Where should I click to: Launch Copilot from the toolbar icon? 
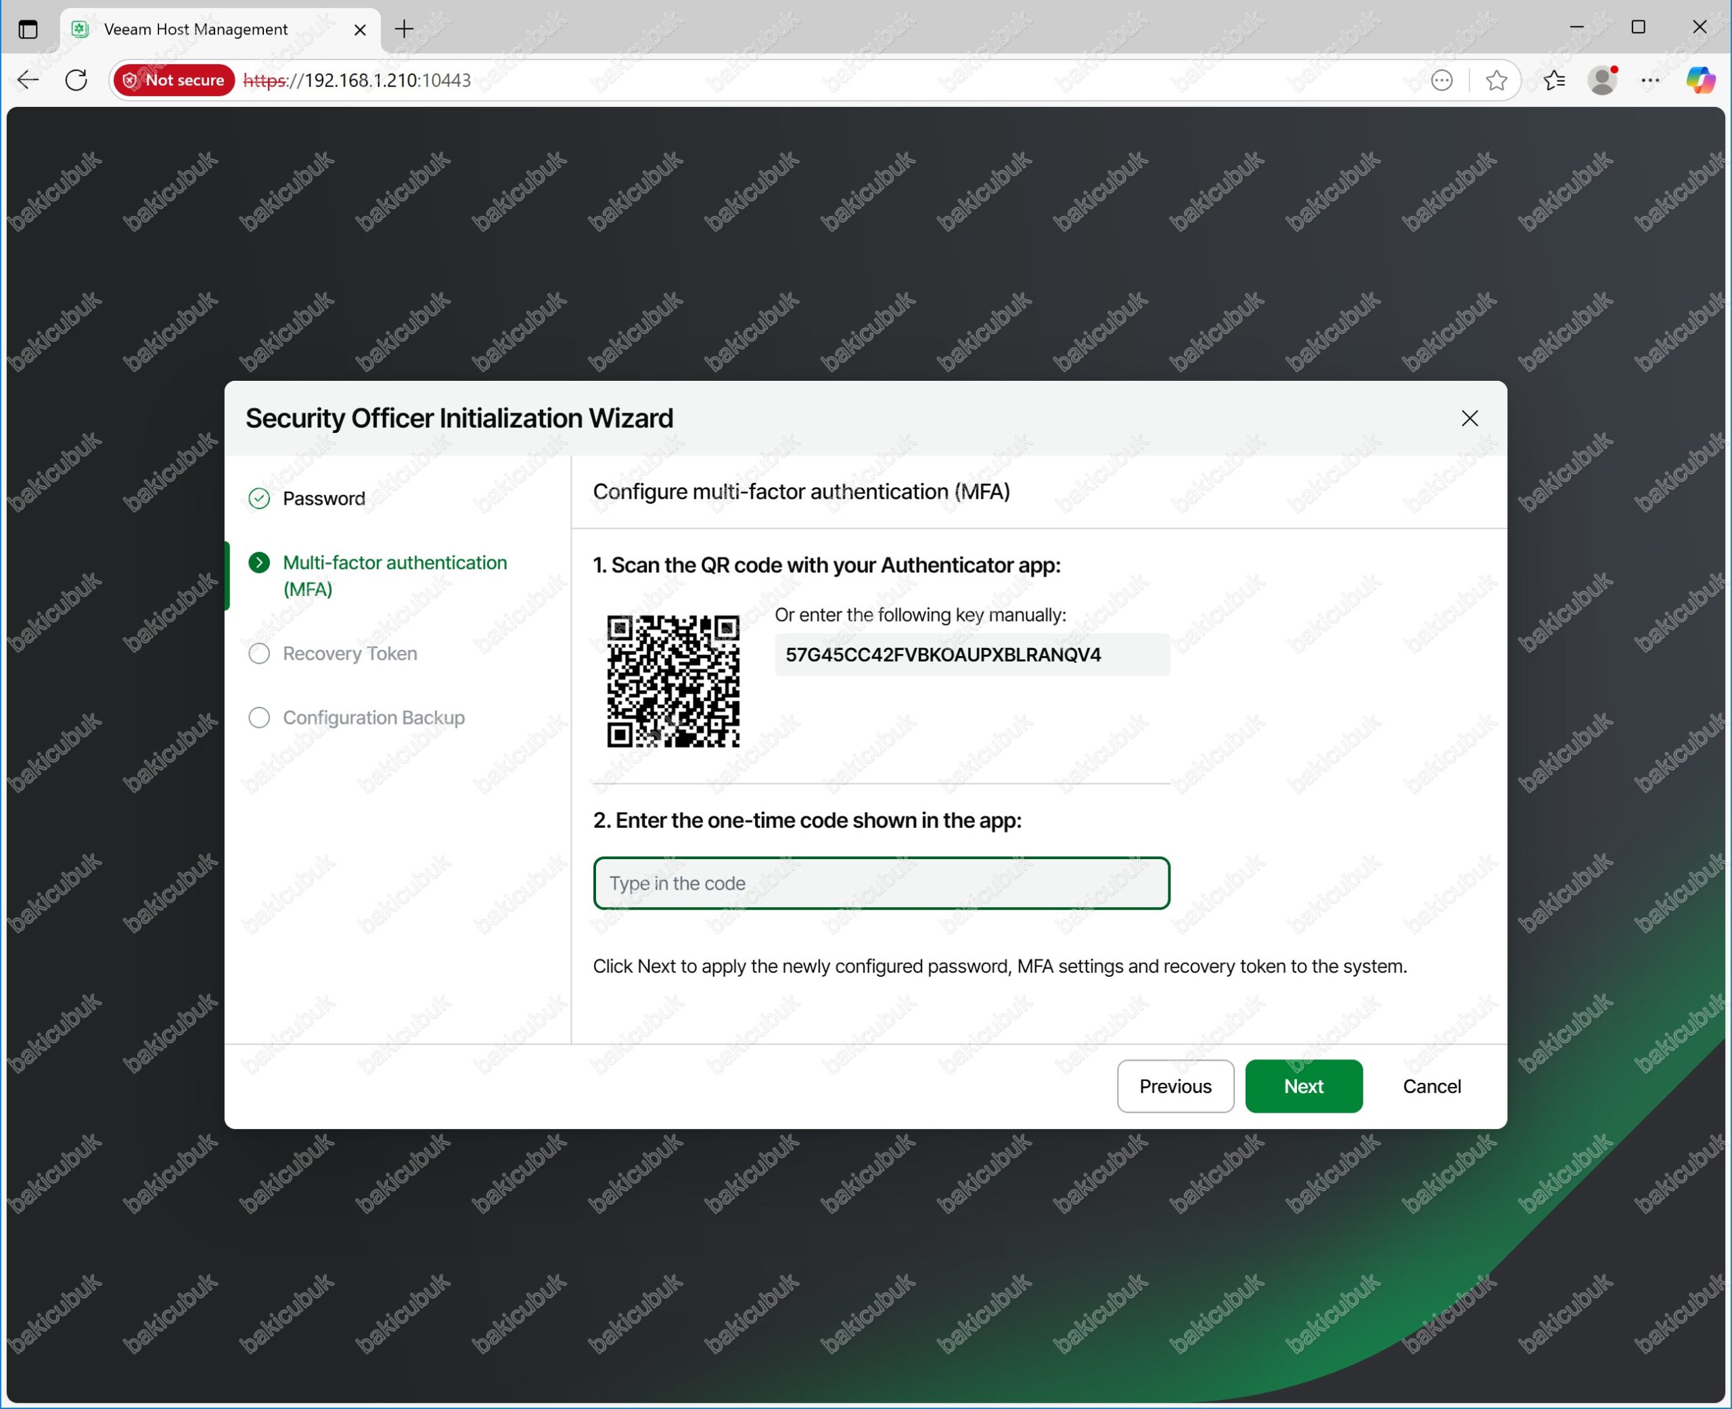pos(1700,80)
